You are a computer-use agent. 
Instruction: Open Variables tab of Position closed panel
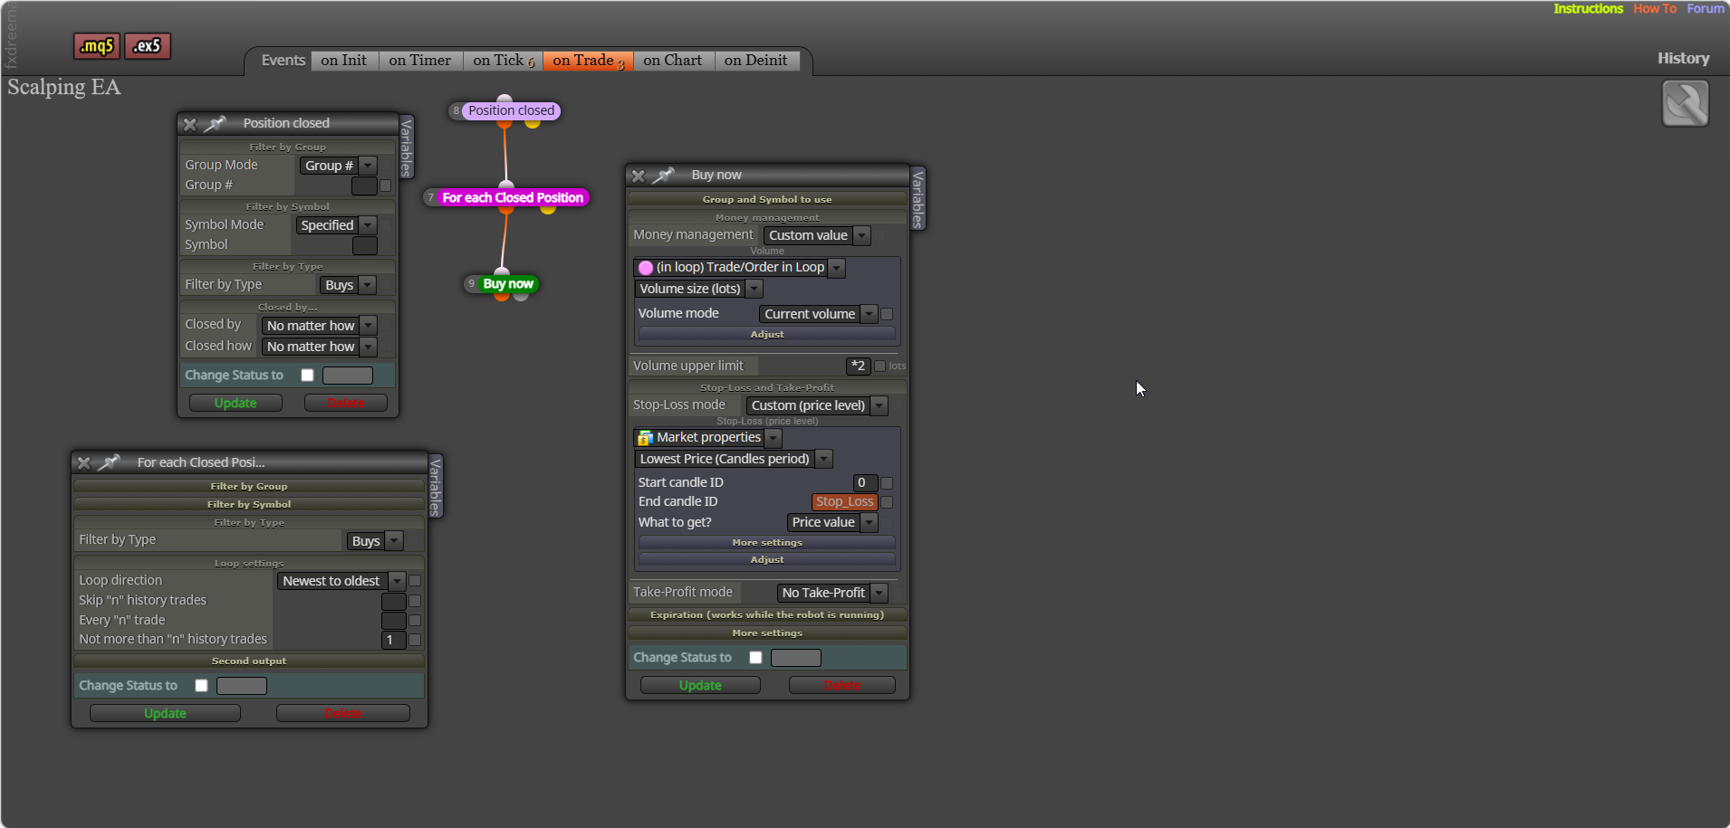click(x=407, y=147)
